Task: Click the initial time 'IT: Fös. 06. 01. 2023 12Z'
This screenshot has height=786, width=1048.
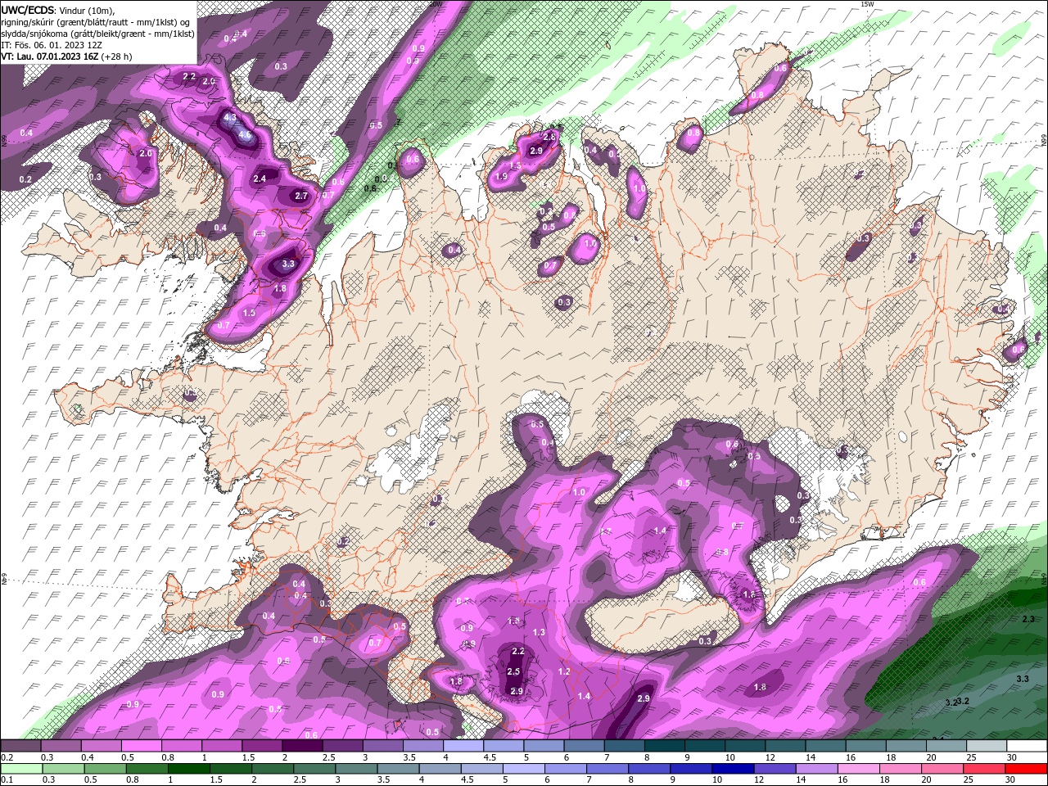Action: pyautogui.click(x=52, y=45)
